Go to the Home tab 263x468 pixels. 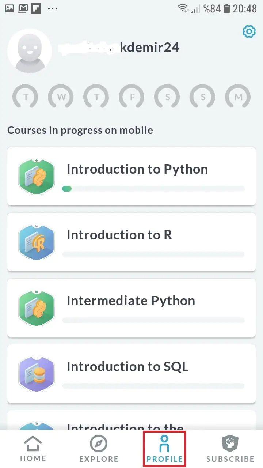tap(33, 449)
